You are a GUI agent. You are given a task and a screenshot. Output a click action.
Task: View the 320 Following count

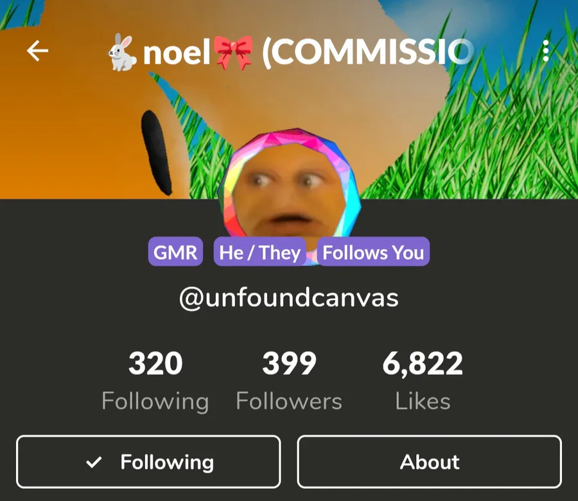(x=155, y=364)
